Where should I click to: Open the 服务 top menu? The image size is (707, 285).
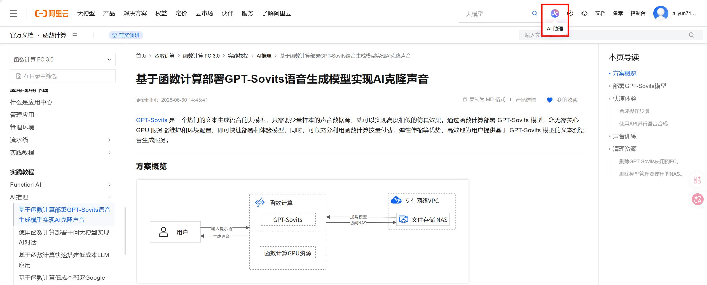(x=247, y=13)
